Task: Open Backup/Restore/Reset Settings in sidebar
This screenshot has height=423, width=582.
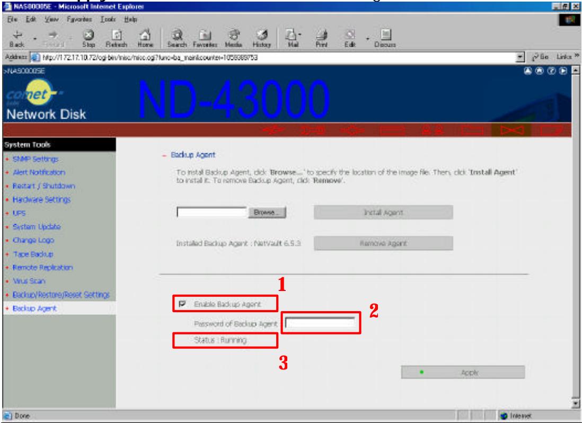Action: [61, 295]
